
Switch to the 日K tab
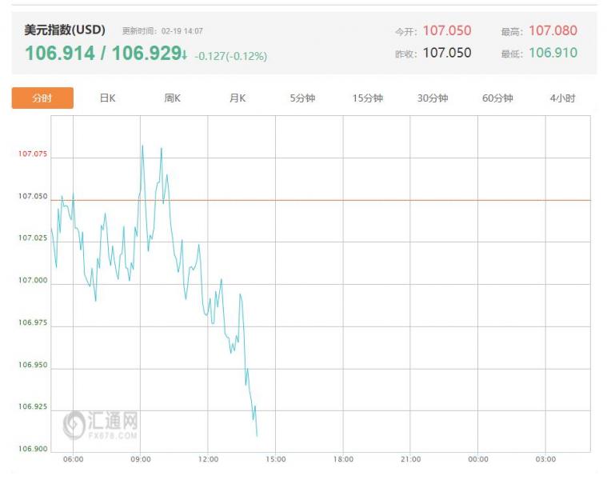(107, 98)
